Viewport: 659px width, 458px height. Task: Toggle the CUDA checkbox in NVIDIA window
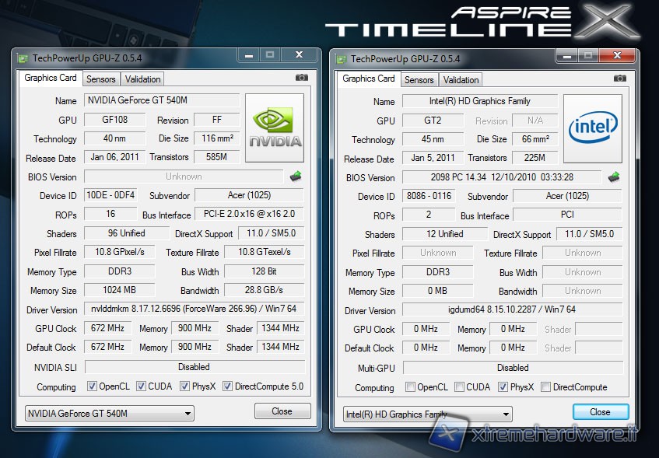141,386
